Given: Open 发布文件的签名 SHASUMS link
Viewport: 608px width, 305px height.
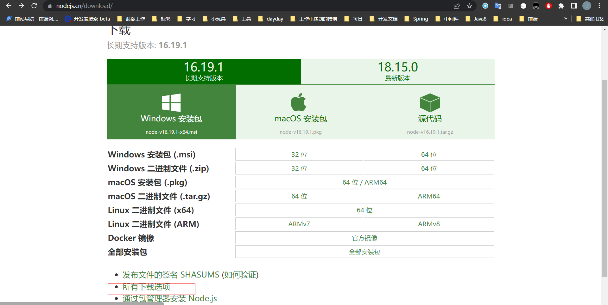Looking at the screenshot, I should point(171,275).
